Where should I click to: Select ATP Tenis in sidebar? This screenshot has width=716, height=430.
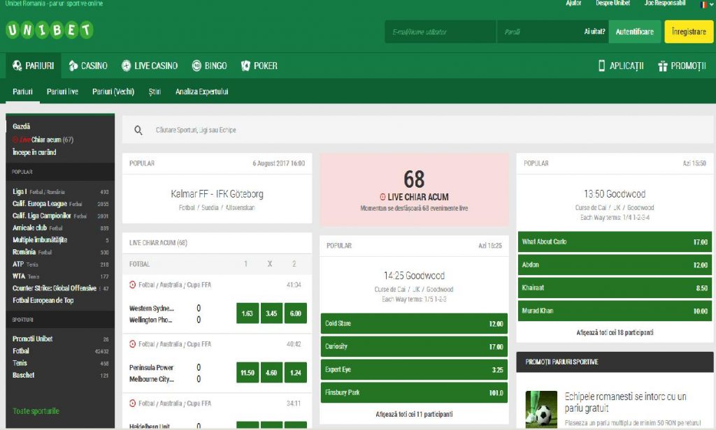[60, 264]
